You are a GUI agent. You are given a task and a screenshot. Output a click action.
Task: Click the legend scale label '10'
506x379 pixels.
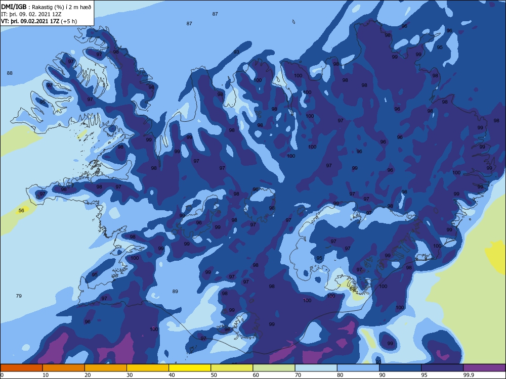(x=46, y=375)
